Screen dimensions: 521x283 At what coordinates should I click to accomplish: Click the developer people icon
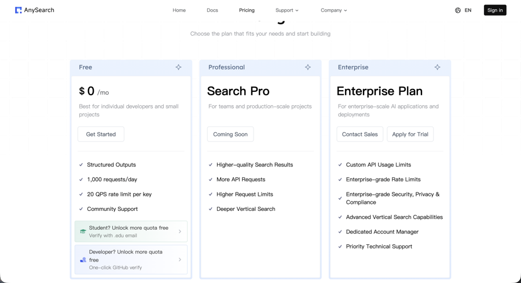[x=83, y=260]
